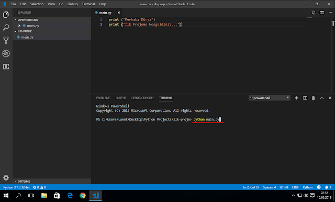Viewport: 335px width, 202px height.
Task: Open the Extensions view
Action: (6, 66)
